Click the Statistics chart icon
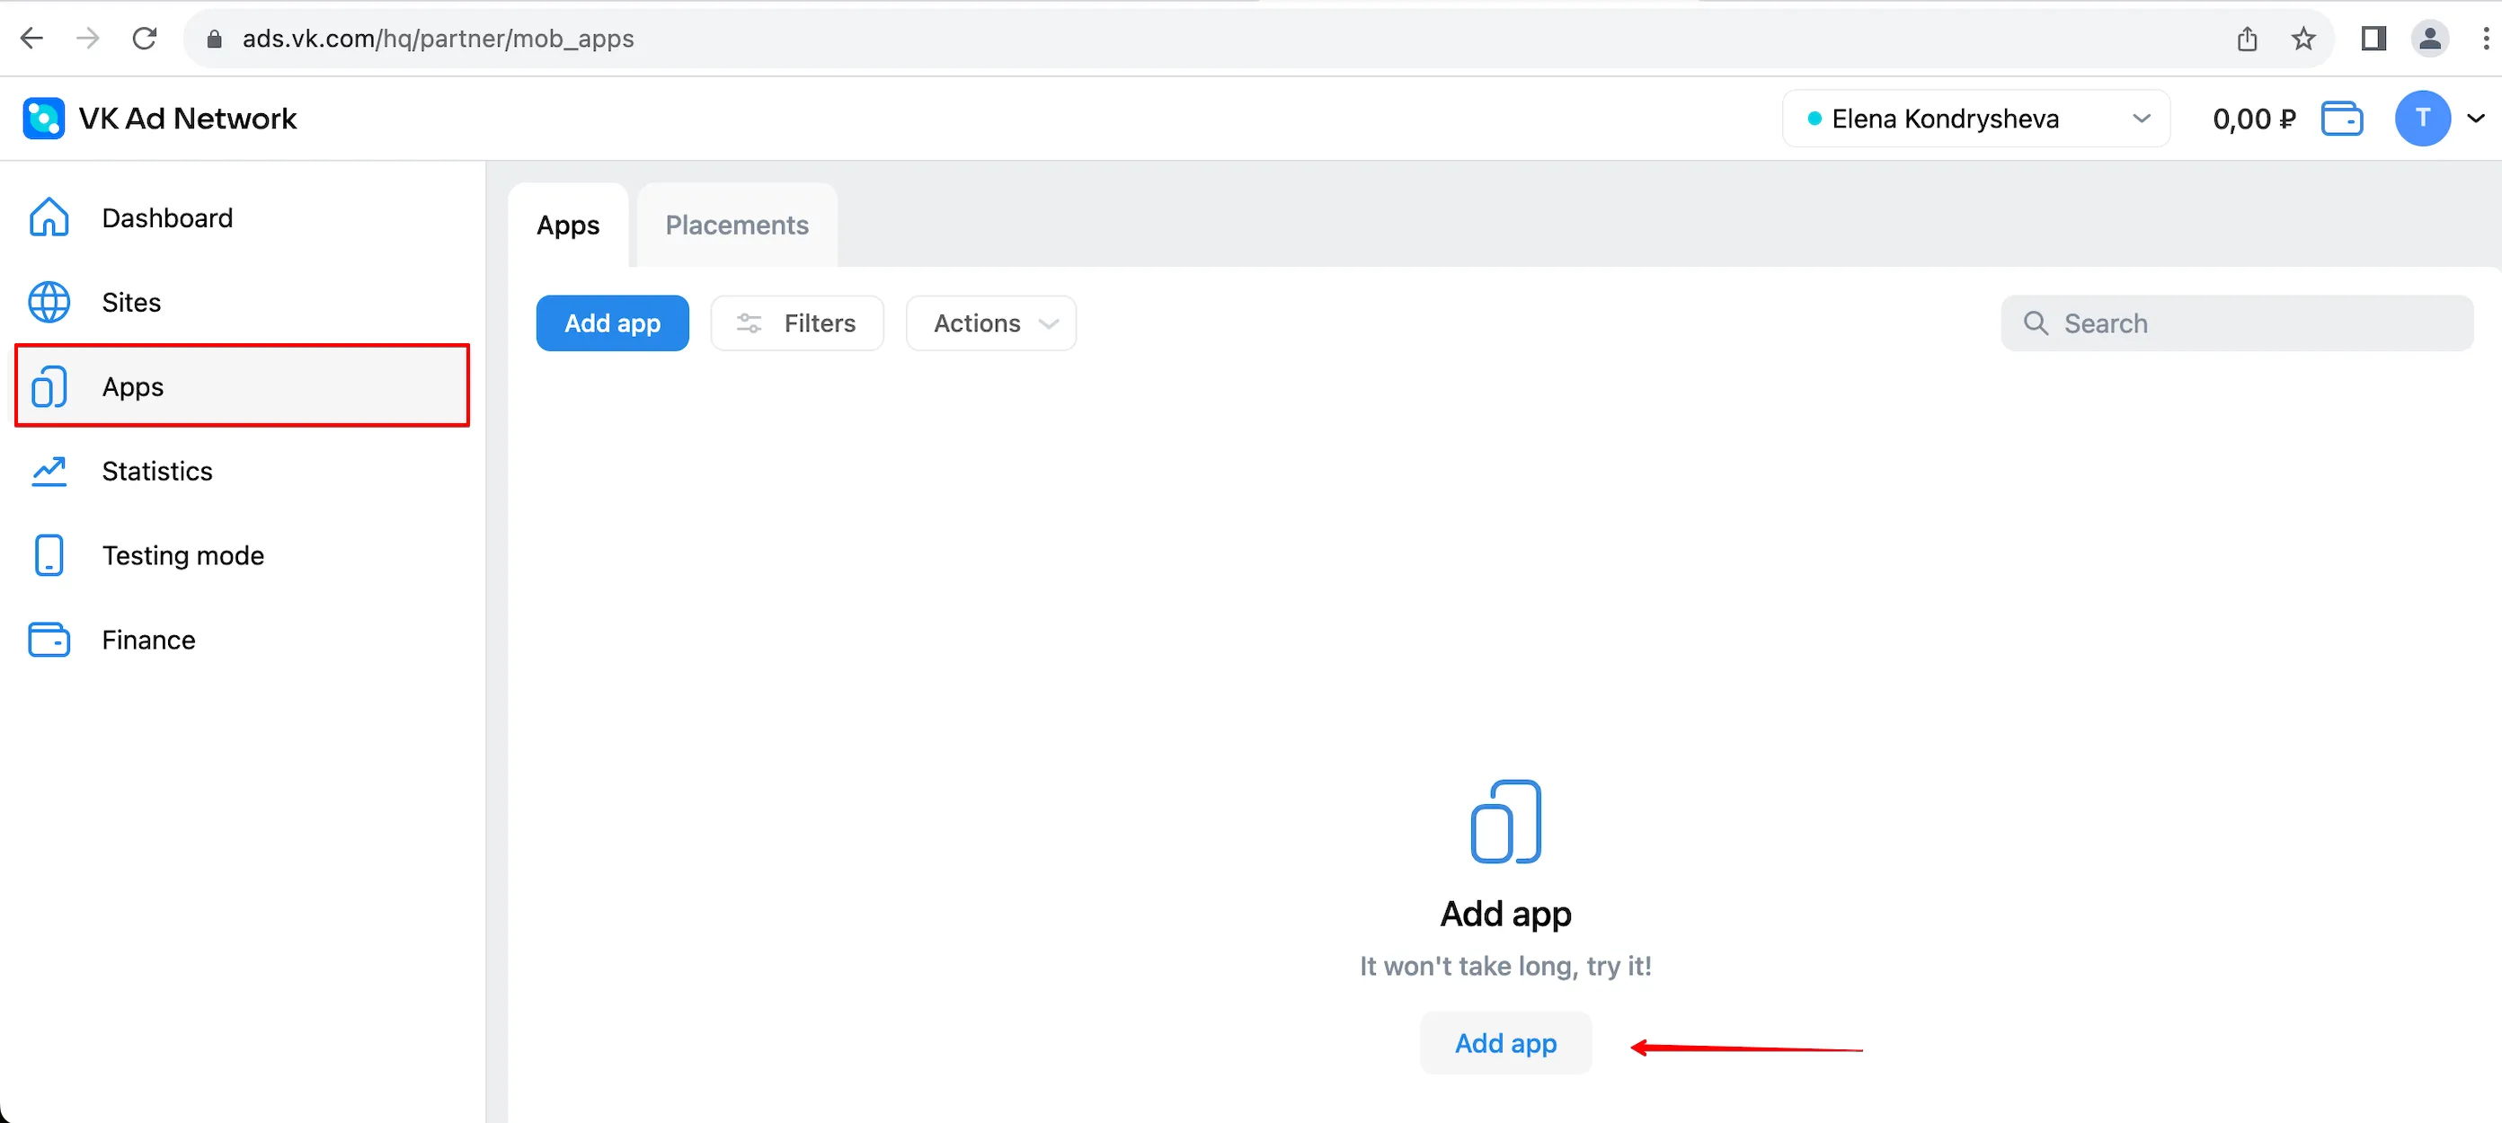Screen dimensions: 2502x1123 [x=49, y=472]
